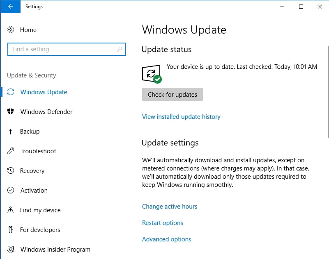Open the Troubleshoot section
Image resolution: width=329 pixels, height=259 pixels.
pyautogui.click(x=38, y=151)
